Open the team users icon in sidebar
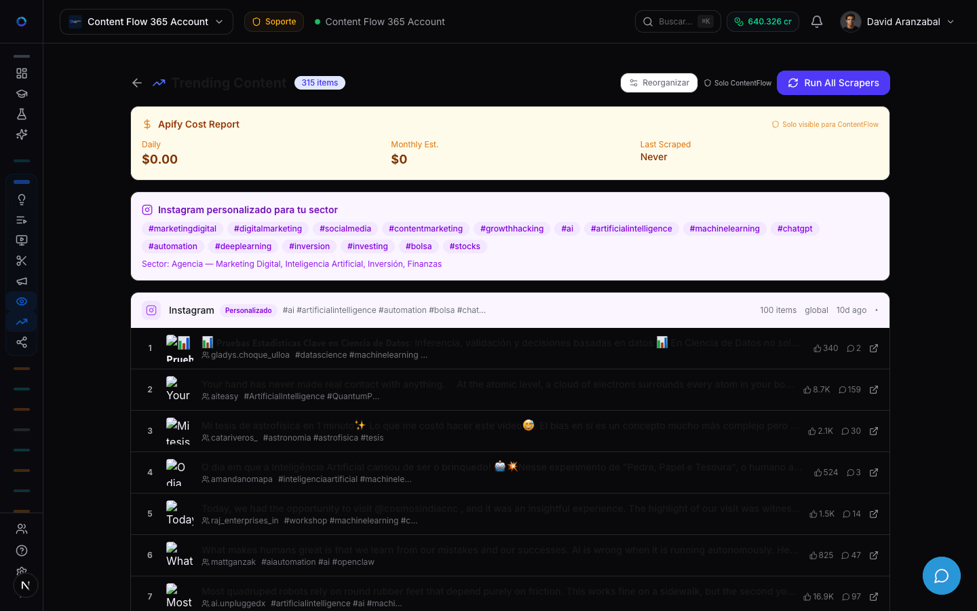This screenshot has width=977, height=611. pos(22,529)
